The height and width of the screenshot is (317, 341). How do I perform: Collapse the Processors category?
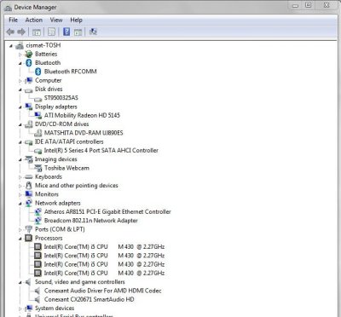(x=20, y=239)
